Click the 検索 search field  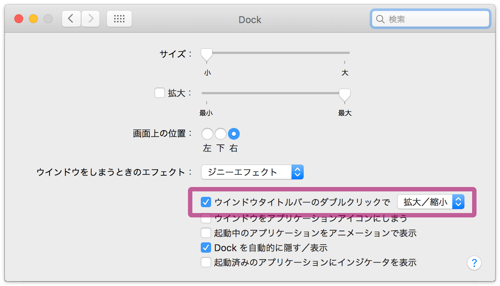point(430,19)
